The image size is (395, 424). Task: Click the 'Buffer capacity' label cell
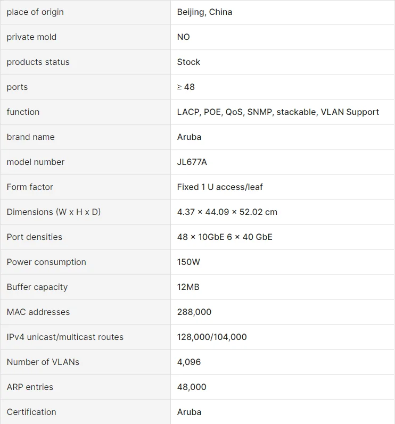pyautogui.click(x=37, y=287)
